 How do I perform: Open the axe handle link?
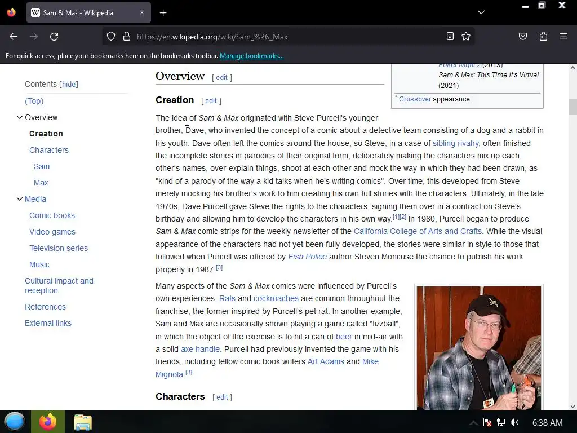coord(200,349)
